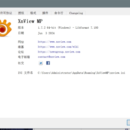130x130 pixels.
Task: Open the 格式 tab
Action: click(x=33, y=13)
